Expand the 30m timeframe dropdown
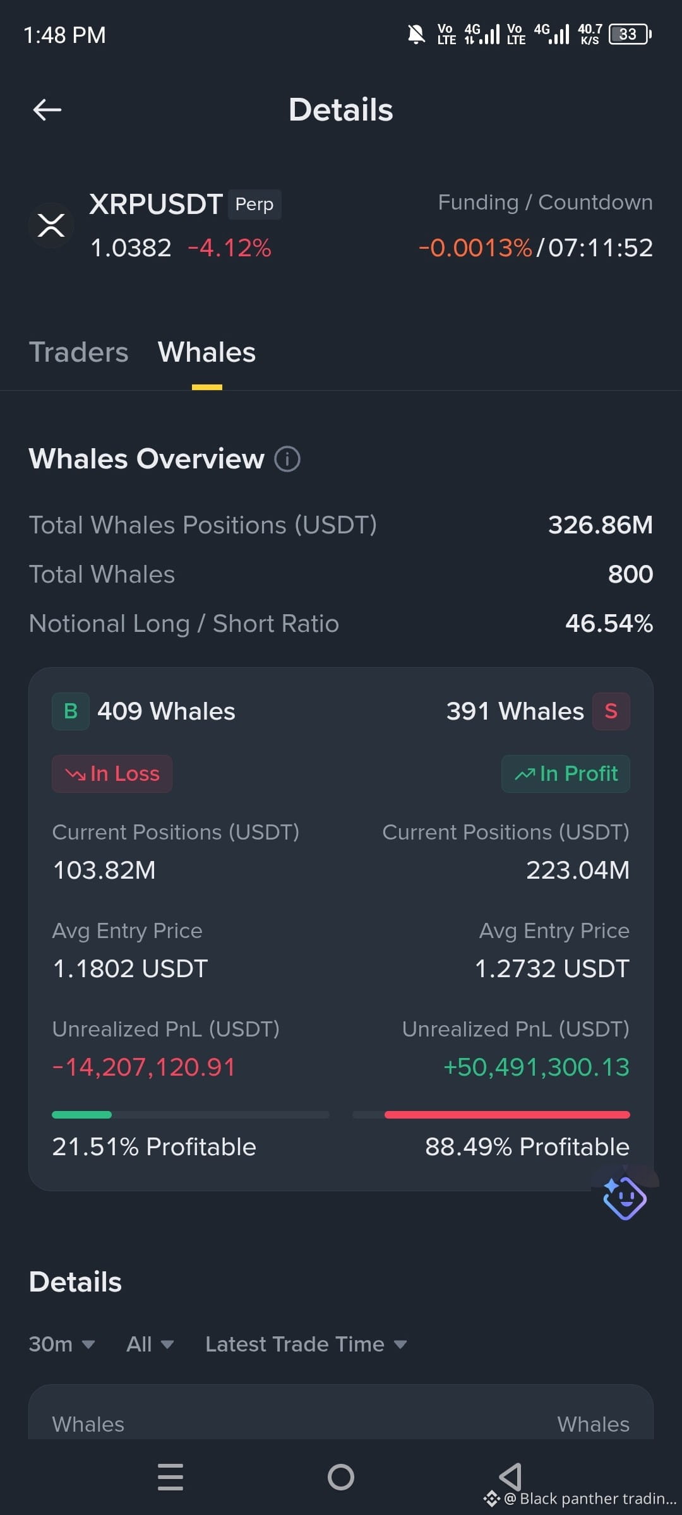The height and width of the screenshot is (1515, 682). (x=62, y=1344)
